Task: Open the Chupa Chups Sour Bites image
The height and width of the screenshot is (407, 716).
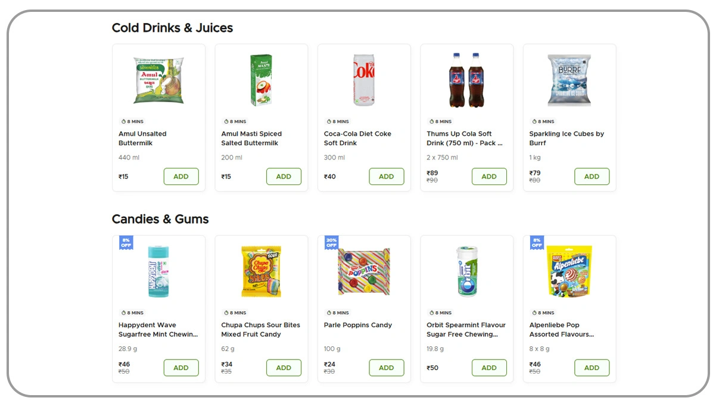Action: 261,271
